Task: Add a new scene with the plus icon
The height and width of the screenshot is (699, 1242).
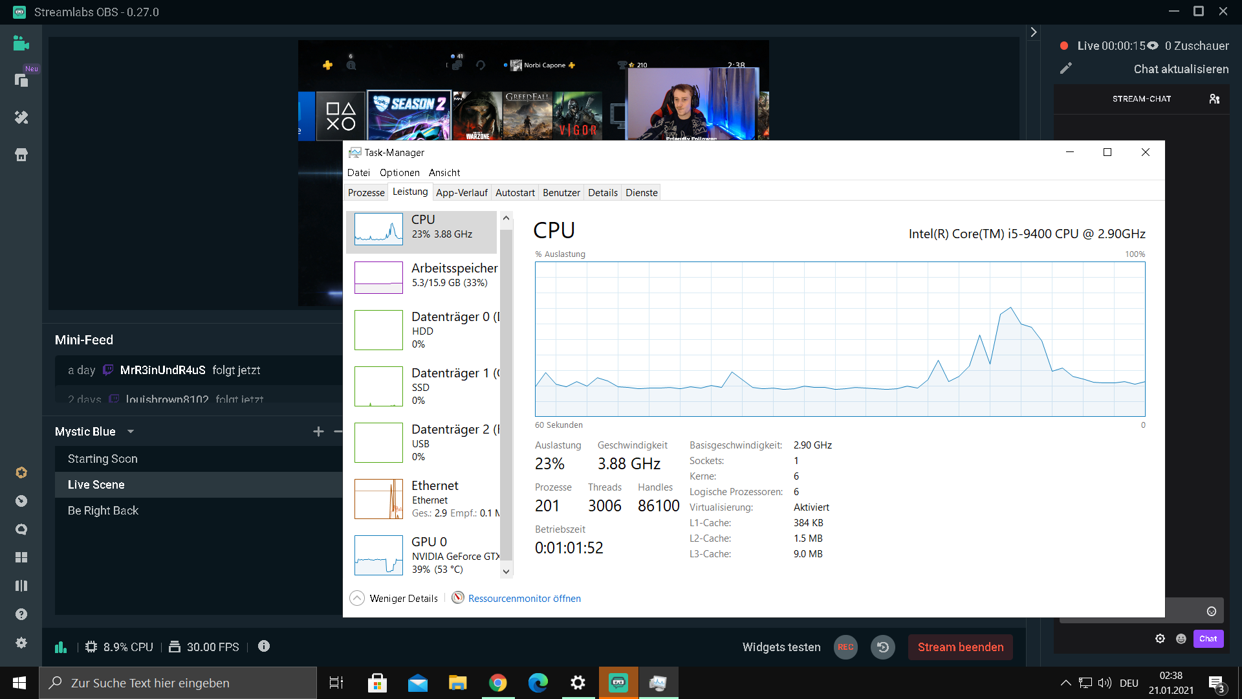Action: pos(318,432)
